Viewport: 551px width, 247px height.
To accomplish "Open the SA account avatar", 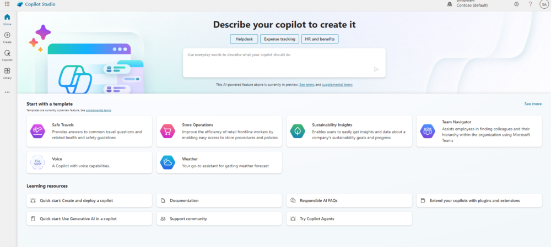I will click(x=543, y=4).
